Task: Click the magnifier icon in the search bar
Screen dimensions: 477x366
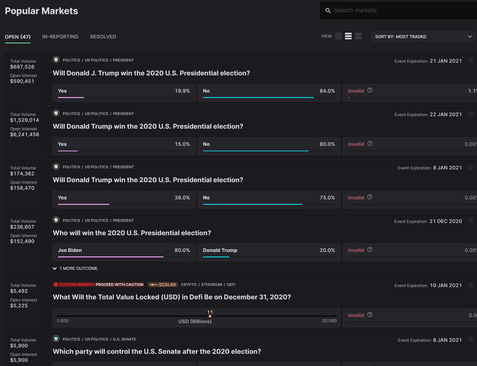Action: [x=328, y=11]
